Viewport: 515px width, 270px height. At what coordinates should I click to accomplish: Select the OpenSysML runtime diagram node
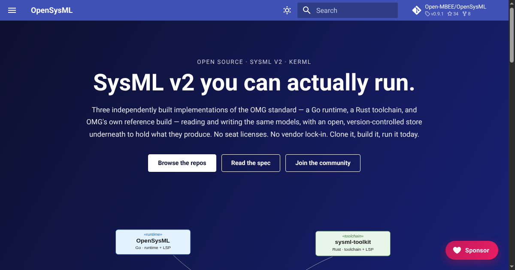pyautogui.click(x=153, y=242)
